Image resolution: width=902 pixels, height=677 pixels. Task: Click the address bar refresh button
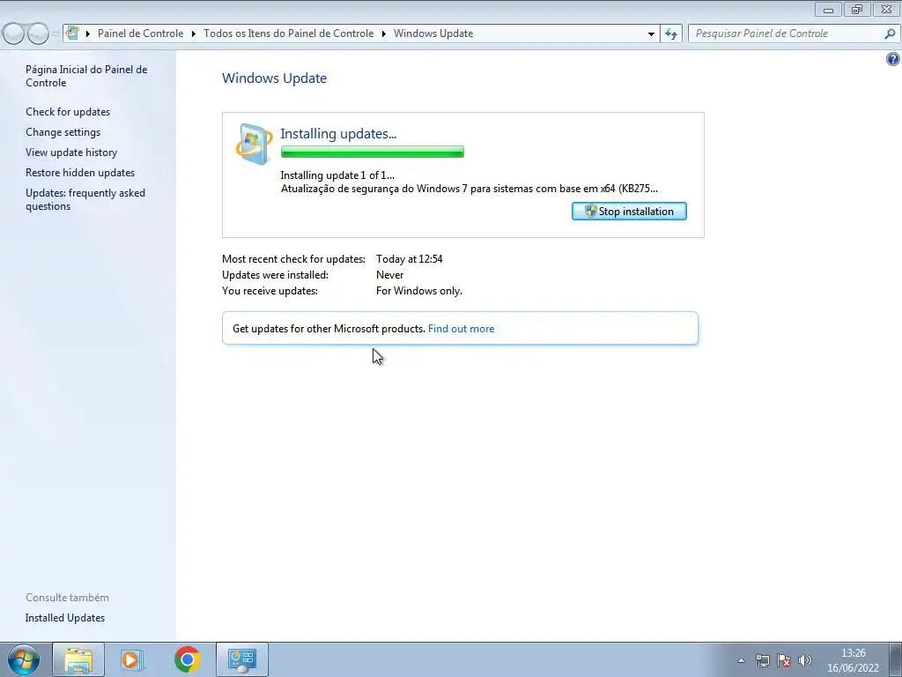click(x=671, y=33)
